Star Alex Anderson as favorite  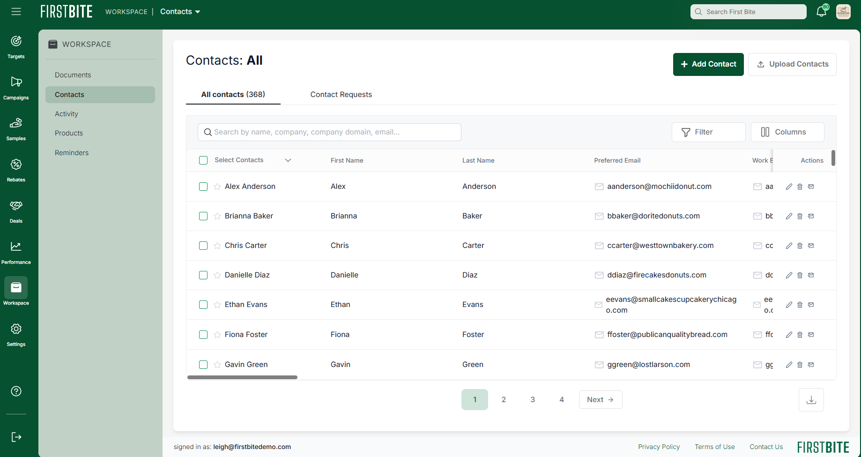coord(217,187)
